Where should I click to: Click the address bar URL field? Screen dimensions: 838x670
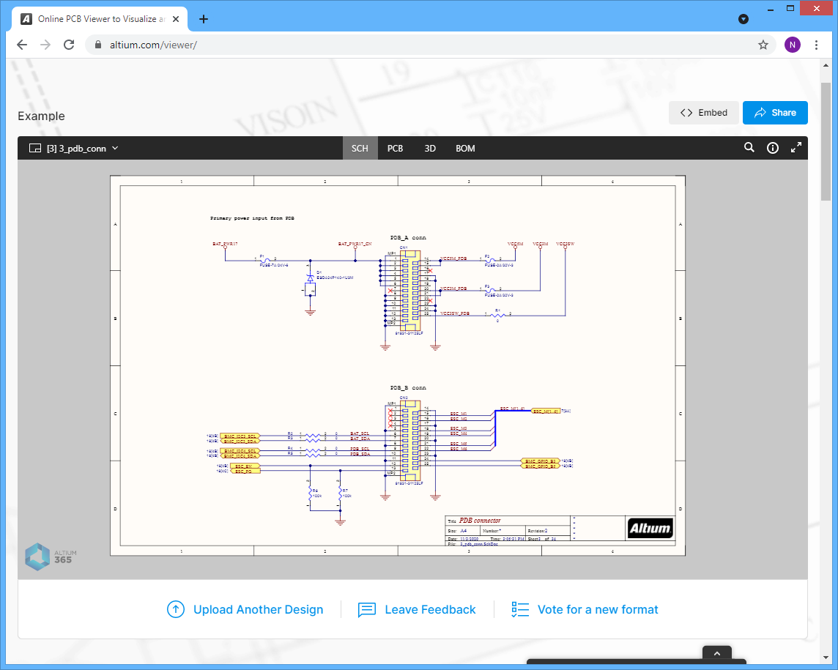click(425, 45)
